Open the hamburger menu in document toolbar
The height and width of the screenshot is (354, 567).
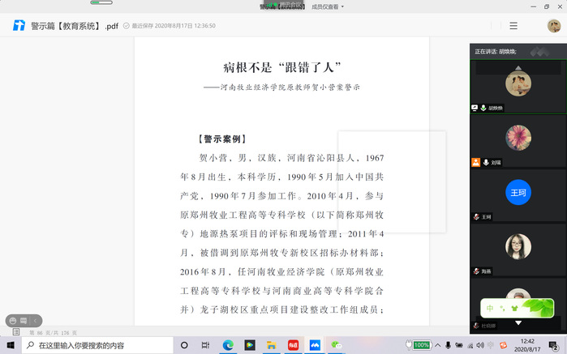point(513,26)
